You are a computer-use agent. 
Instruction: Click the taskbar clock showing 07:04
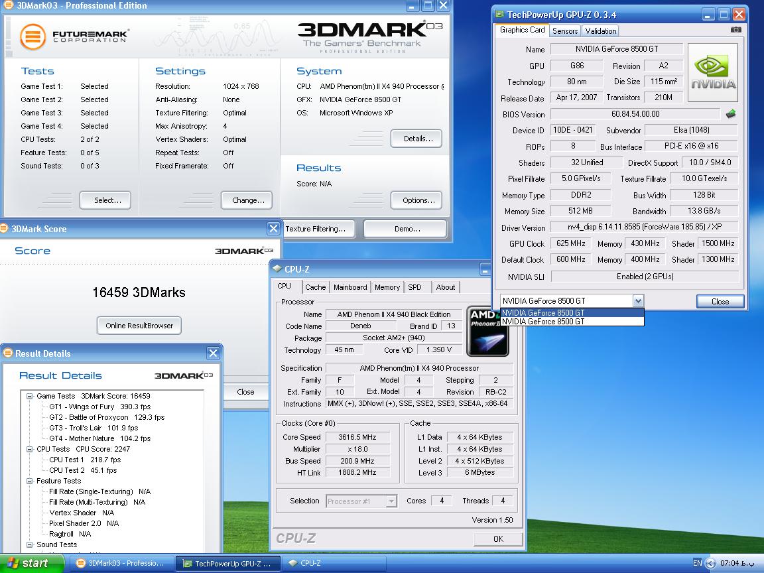coord(737,564)
